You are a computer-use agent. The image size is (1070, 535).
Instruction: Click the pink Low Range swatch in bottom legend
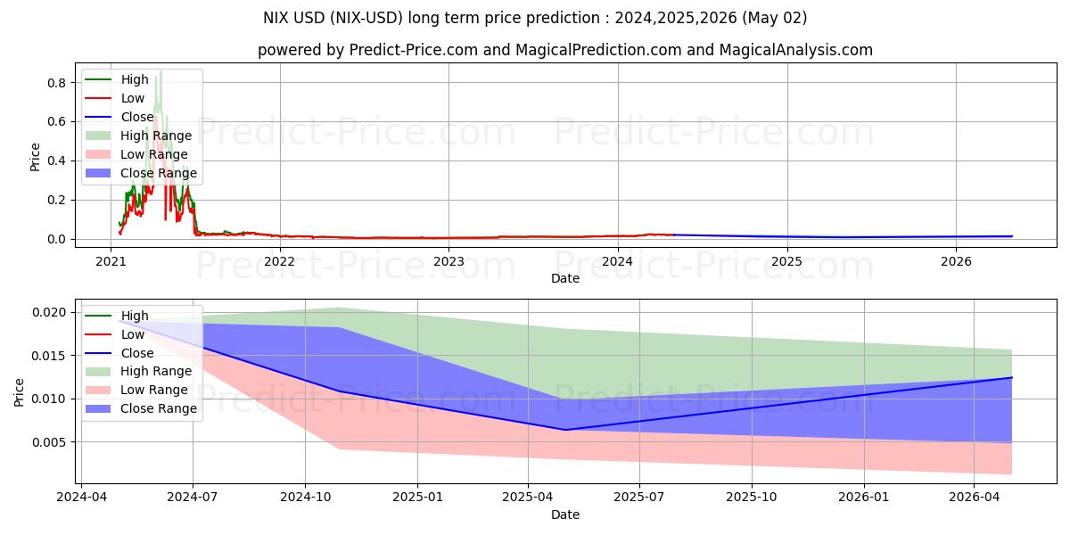coord(99,391)
